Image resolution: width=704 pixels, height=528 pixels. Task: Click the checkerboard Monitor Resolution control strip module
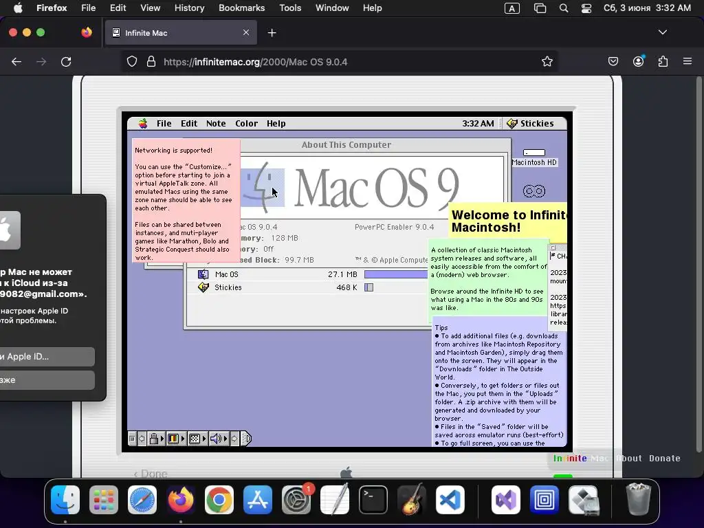(195, 439)
